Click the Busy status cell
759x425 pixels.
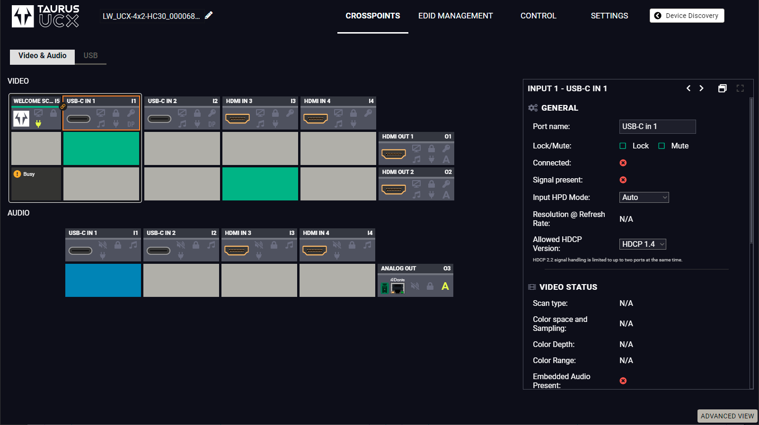pos(36,184)
